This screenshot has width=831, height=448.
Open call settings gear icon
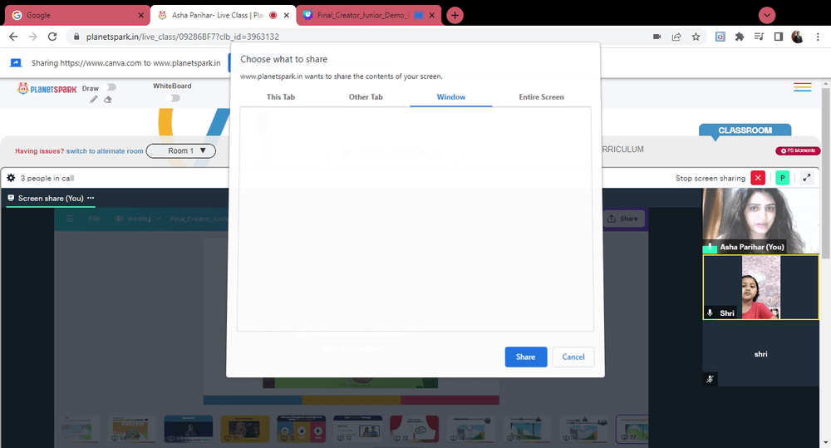11,178
